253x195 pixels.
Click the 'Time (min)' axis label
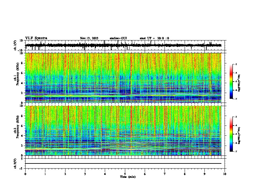coord(128,177)
